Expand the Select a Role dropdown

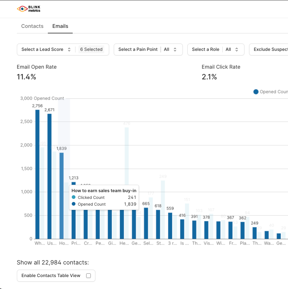click(x=215, y=49)
